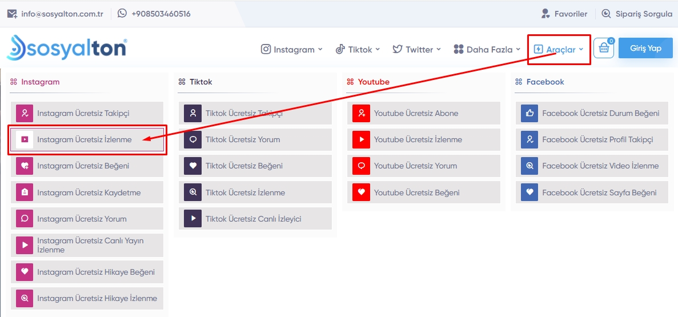Click the Tiktok Ücretsiz Takipçi person icon
Image resolution: width=678 pixels, height=317 pixels.
[193, 113]
